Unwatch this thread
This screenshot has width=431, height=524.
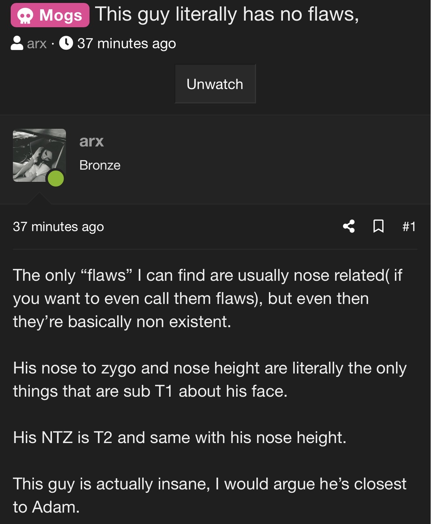[x=215, y=84]
